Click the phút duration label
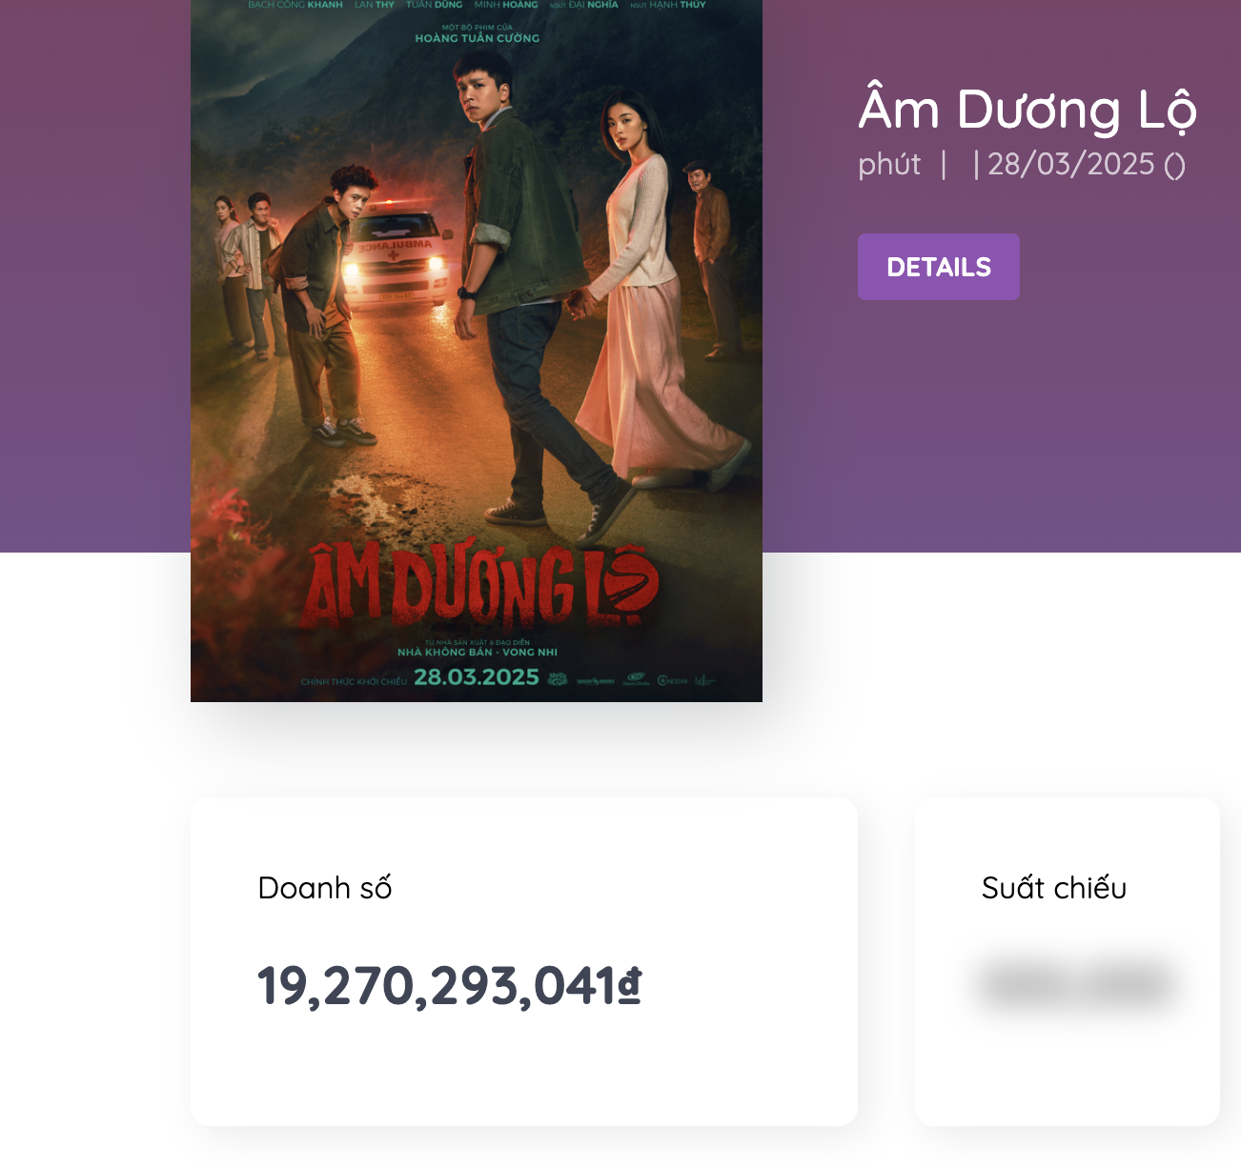The height and width of the screenshot is (1168, 1241). coord(888,165)
